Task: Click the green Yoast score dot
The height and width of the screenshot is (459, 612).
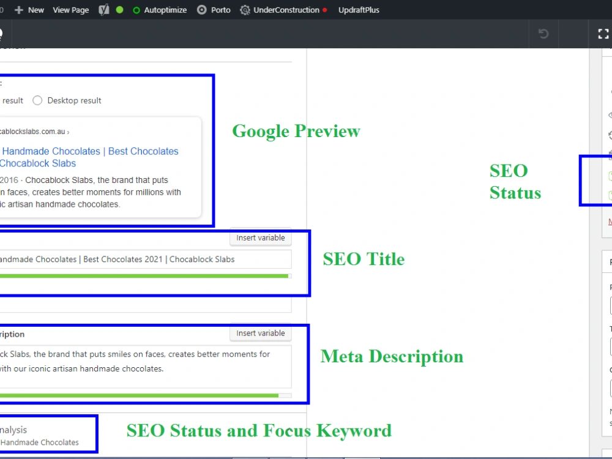Action: [x=120, y=10]
